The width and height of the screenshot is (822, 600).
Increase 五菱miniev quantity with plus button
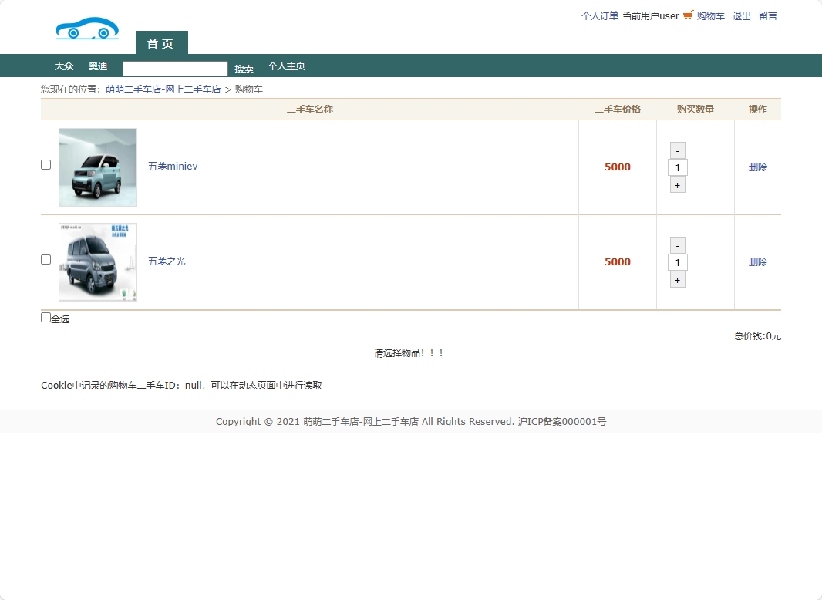pyautogui.click(x=677, y=184)
